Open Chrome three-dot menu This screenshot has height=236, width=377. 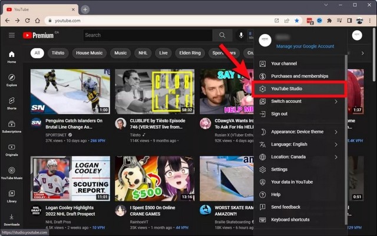point(370,21)
